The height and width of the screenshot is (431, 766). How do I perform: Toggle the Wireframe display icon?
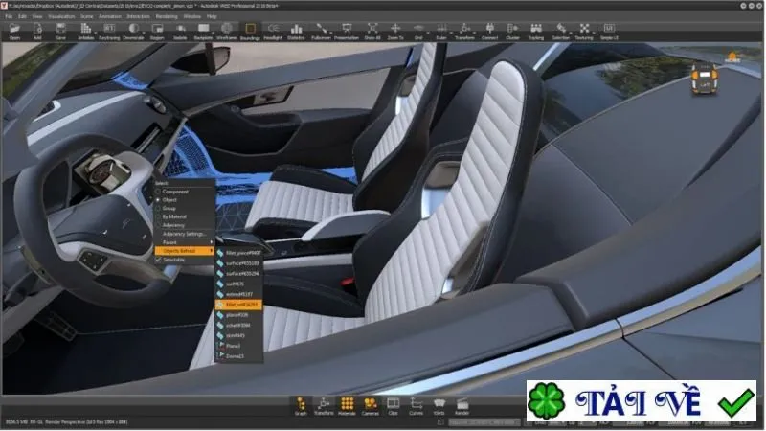[227, 31]
